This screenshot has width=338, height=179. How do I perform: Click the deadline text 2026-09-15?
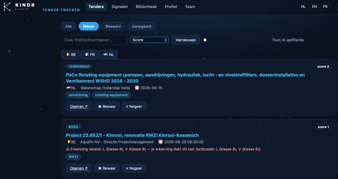tap(151, 88)
